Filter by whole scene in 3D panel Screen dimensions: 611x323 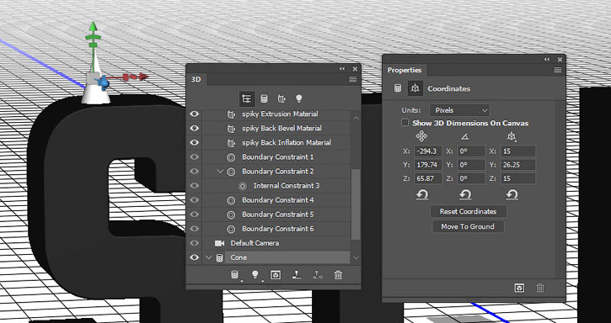(x=246, y=99)
